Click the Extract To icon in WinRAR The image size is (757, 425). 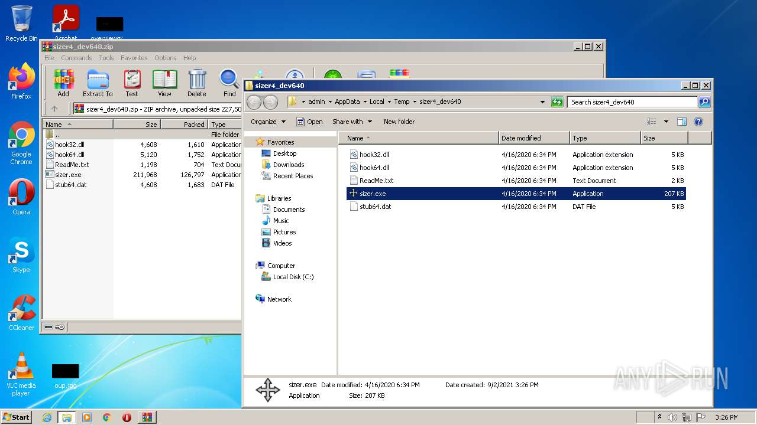(x=98, y=83)
